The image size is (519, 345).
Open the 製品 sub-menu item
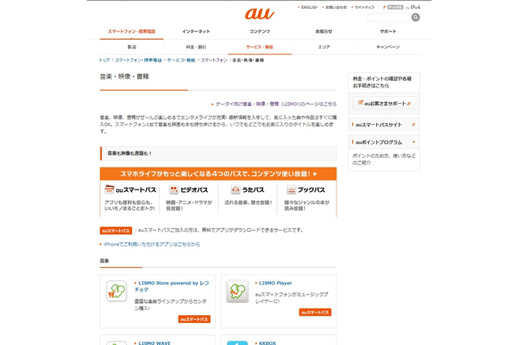coord(131,47)
